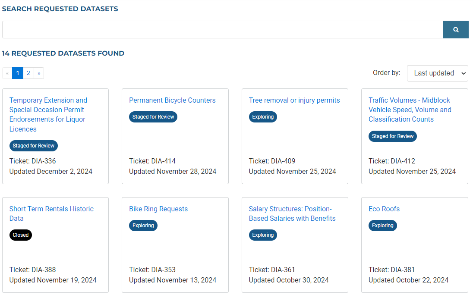Open the Salary Structures dataset request

[x=293, y=213]
